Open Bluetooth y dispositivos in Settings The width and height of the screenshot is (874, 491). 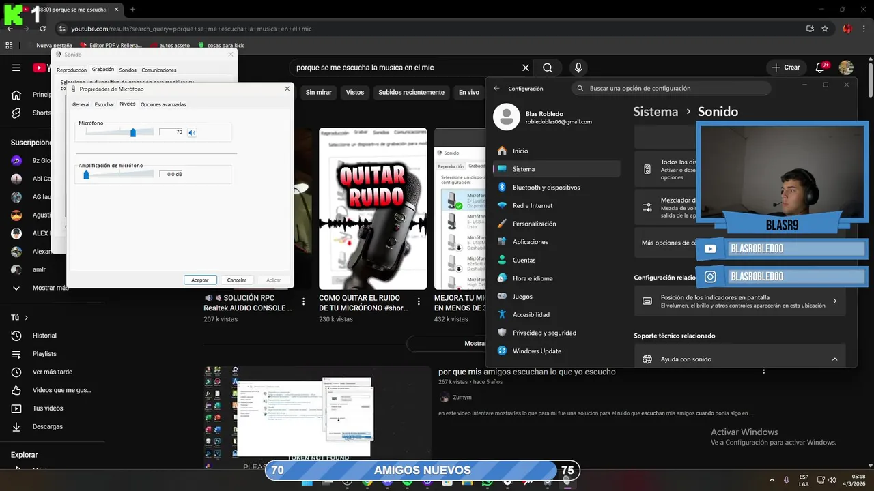[556, 187]
